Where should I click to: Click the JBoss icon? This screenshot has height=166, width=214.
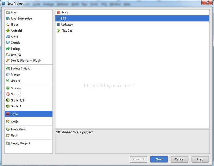point(8,25)
